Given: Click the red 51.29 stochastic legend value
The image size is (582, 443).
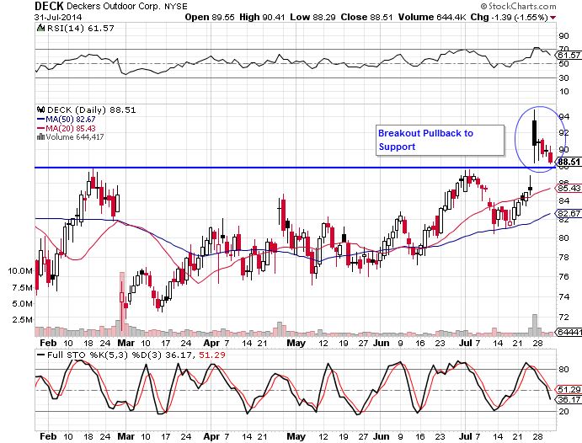Looking at the screenshot, I should (x=212, y=355).
